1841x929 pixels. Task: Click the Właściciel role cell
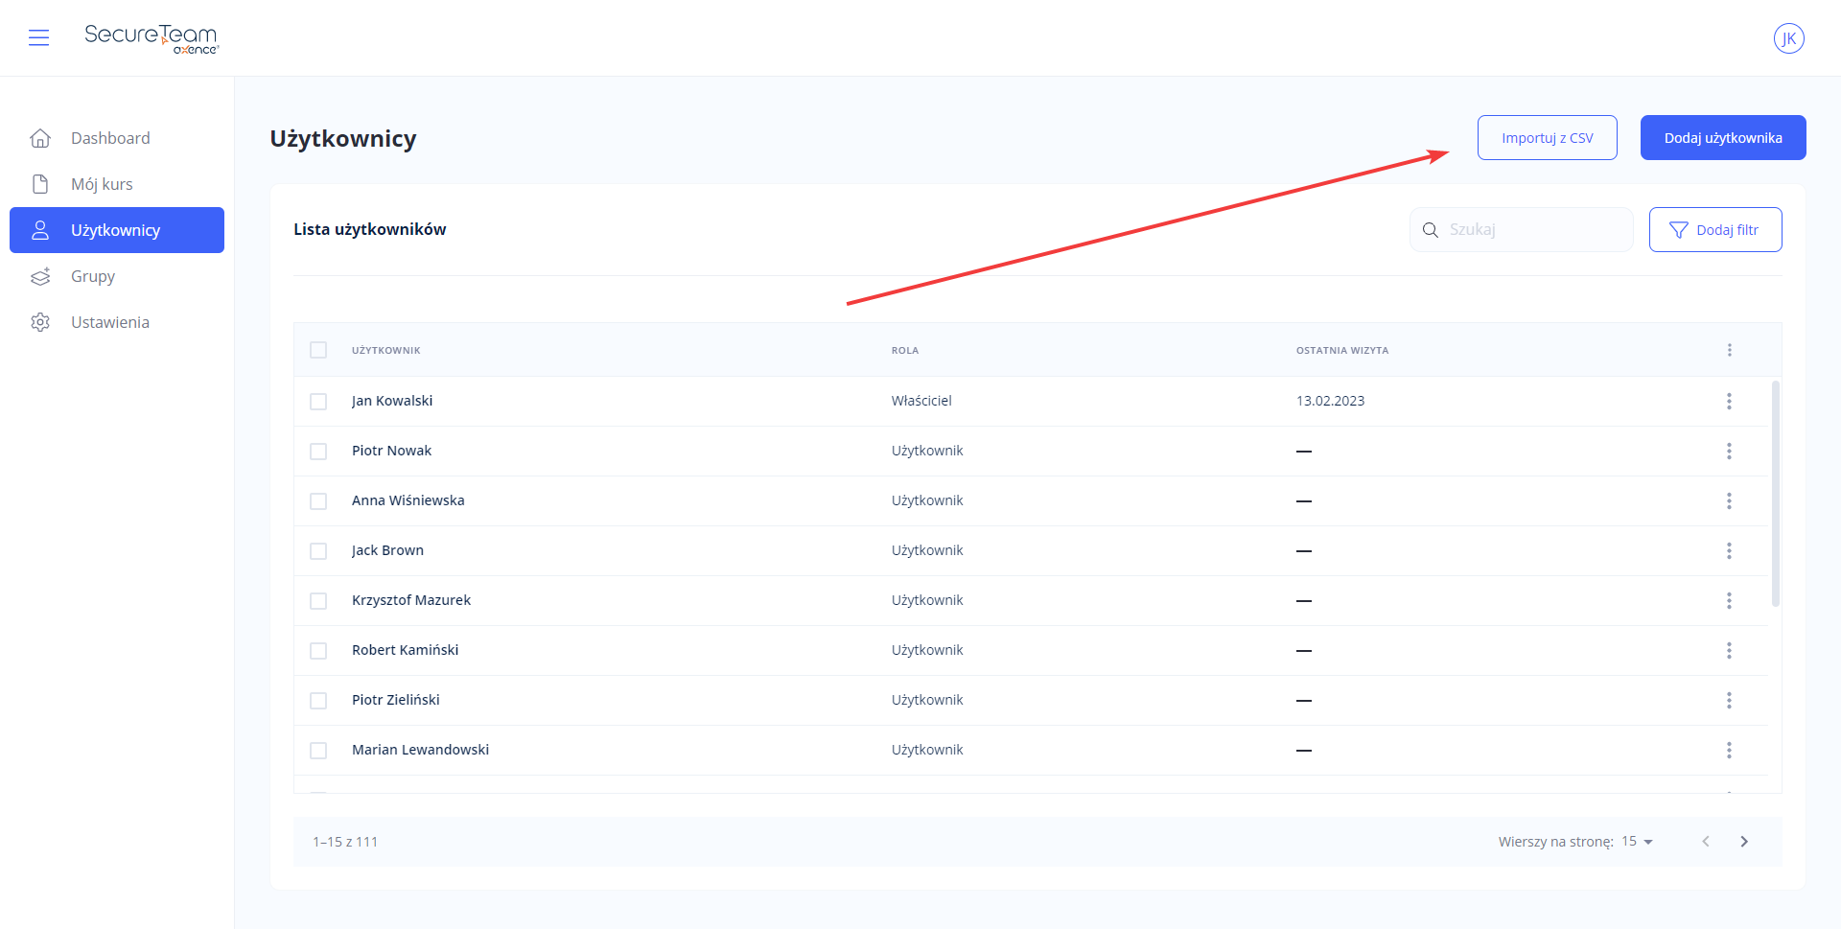pyautogui.click(x=921, y=401)
